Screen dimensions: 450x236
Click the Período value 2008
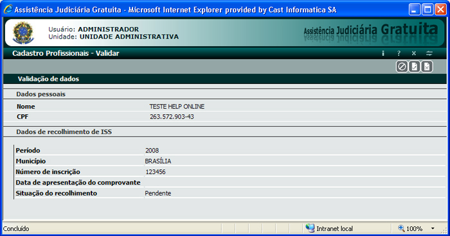[x=152, y=150]
